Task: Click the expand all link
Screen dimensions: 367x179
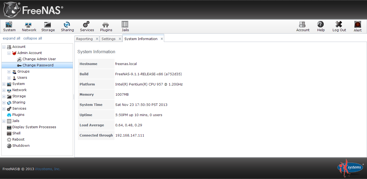Action: click(12, 38)
